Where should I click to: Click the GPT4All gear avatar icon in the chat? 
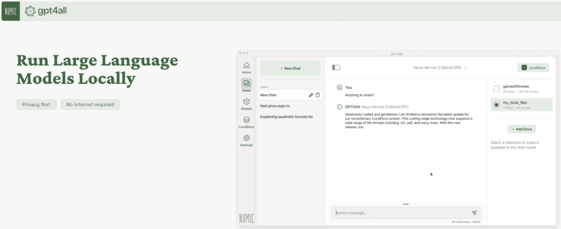tap(339, 107)
